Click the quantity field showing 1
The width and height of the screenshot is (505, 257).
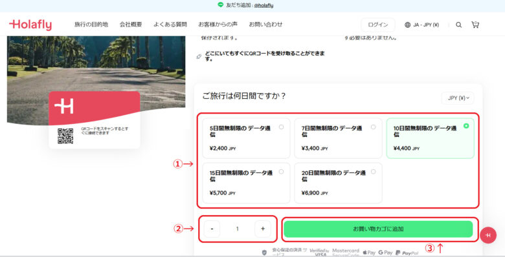click(238, 229)
